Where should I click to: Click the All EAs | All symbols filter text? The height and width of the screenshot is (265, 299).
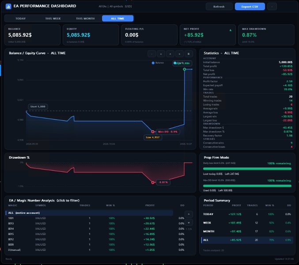click(115, 7)
